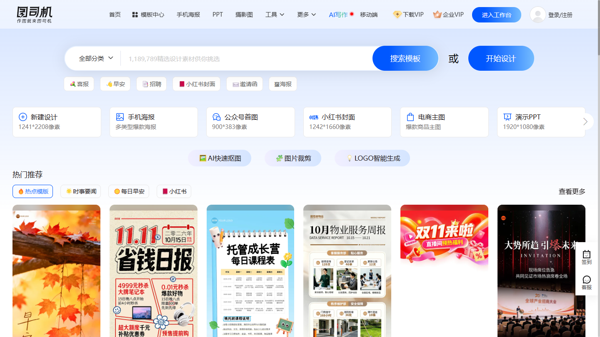Open 签到 check-in calendar icon
600x337 pixels.
587,254
